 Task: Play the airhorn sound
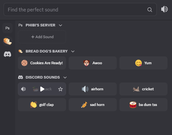(93, 89)
